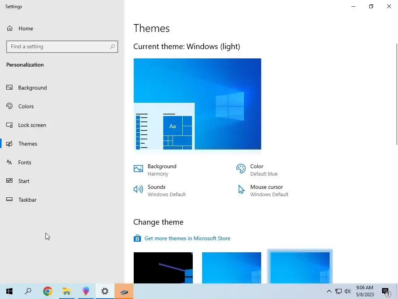Viewport: 398px width, 299px height.
Task: Click the Lock screen icon in sidebar
Action: pyautogui.click(x=9, y=125)
